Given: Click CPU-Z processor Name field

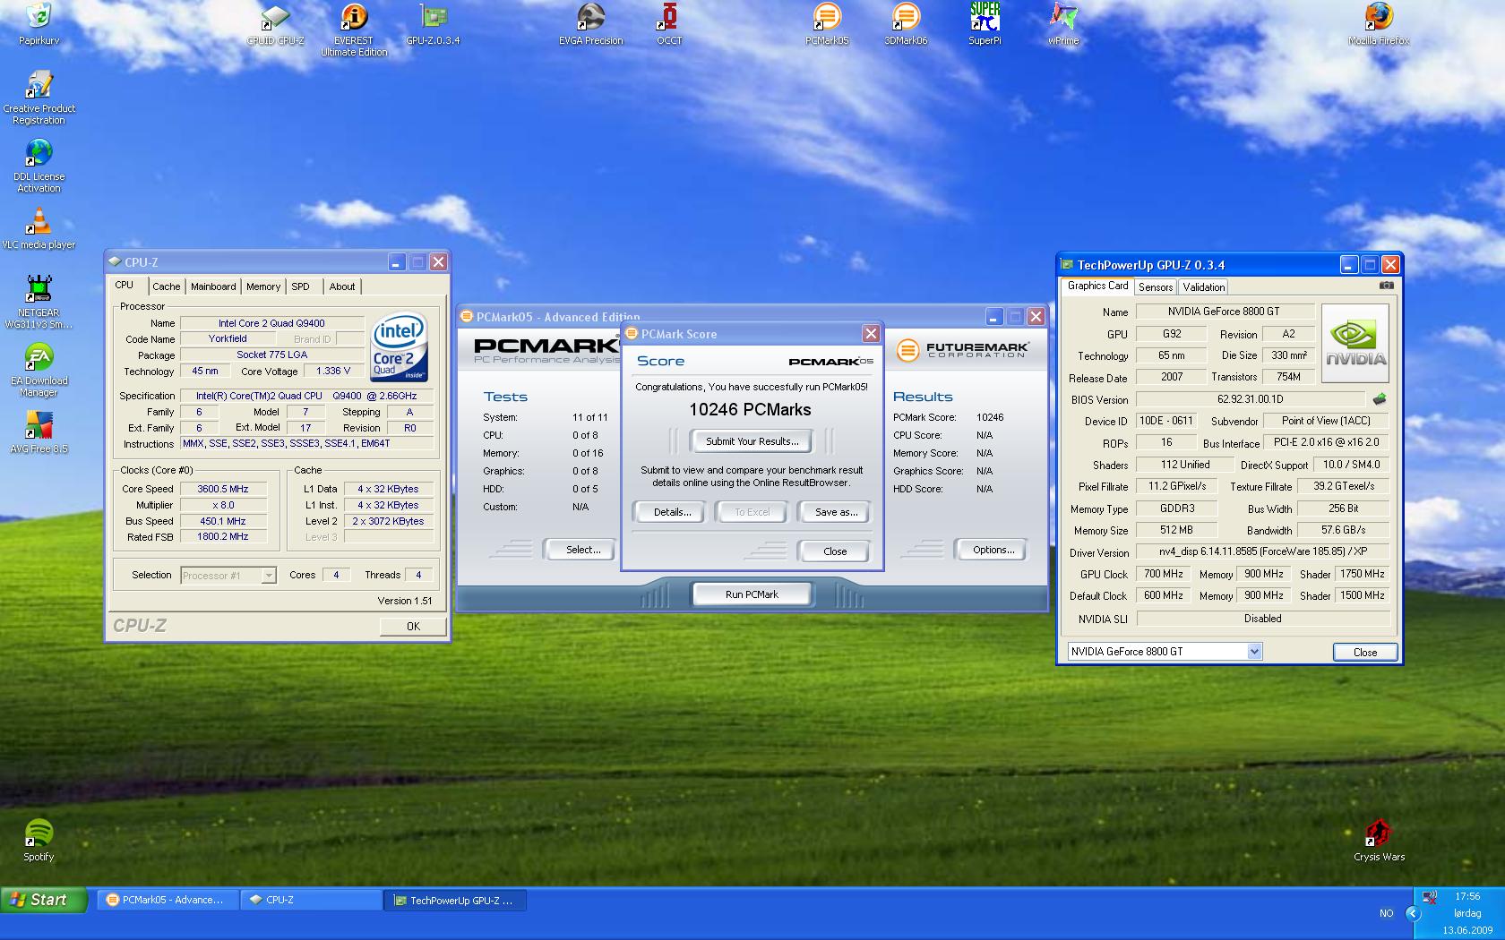Looking at the screenshot, I should (x=271, y=323).
